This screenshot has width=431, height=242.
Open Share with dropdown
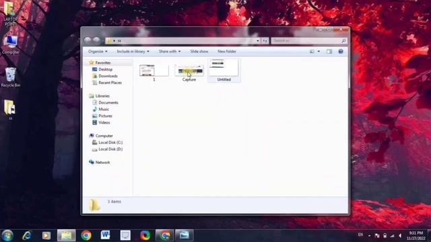pos(170,51)
